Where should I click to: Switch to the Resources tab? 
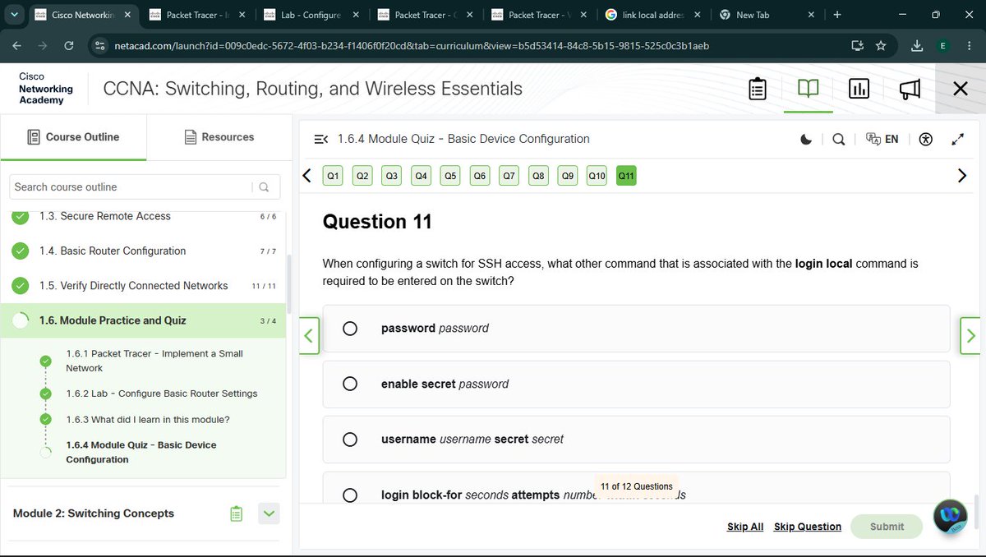pos(219,137)
